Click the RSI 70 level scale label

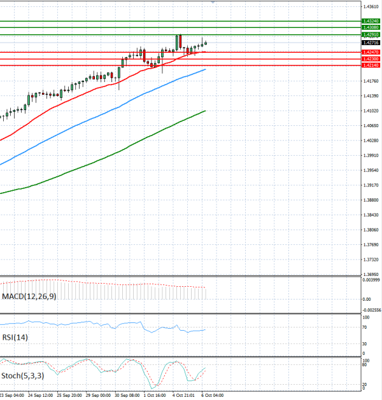(x=365, y=327)
